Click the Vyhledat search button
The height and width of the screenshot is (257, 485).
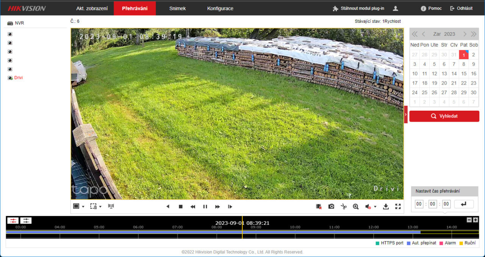tap(444, 116)
